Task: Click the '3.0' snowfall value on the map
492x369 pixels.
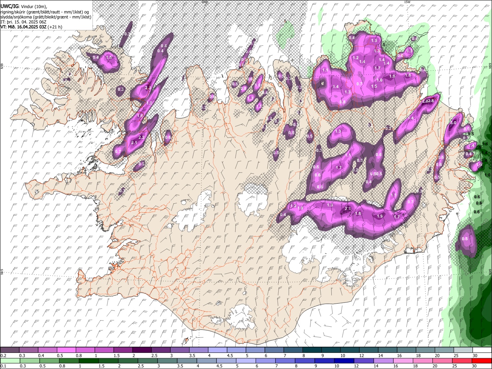Action: point(453,123)
